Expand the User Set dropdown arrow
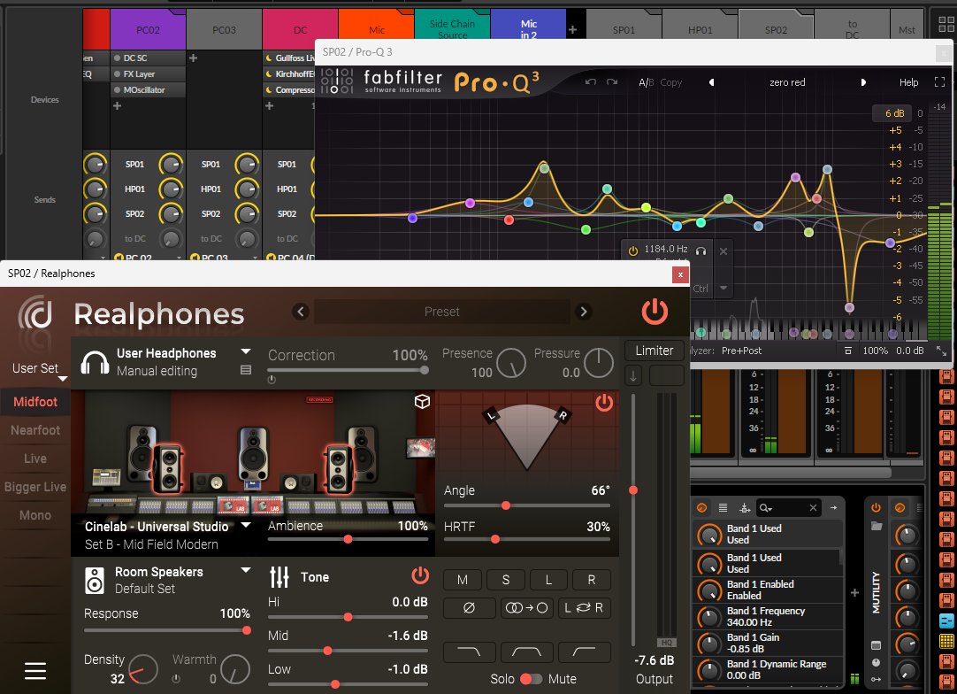This screenshot has width=957, height=694. (x=62, y=379)
